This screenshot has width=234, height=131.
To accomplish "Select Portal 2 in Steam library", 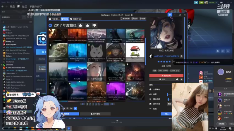I will 9,79.
